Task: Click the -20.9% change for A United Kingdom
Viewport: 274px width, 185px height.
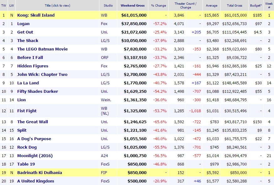Action: coord(160,181)
